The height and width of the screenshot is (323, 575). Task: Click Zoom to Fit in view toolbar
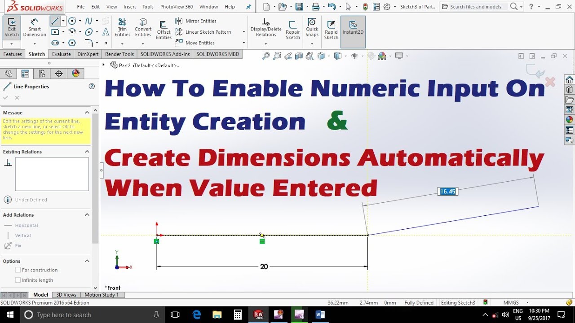pyautogui.click(x=266, y=56)
